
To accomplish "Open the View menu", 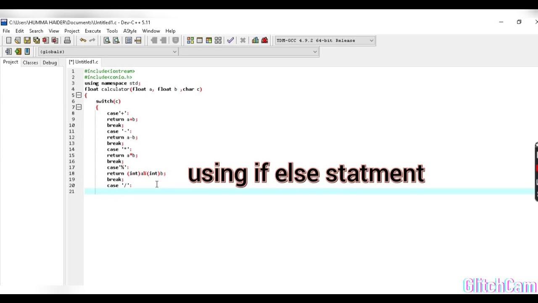I will [54, 31].
